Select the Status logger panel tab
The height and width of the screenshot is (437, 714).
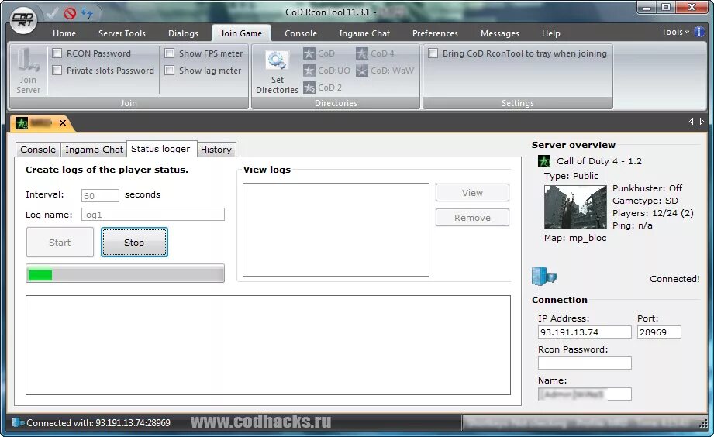tap(160, 149)
